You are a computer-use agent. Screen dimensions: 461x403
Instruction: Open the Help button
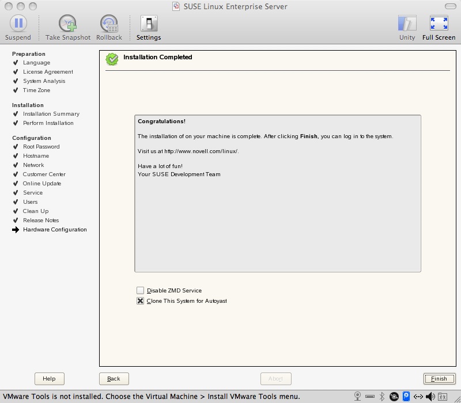tap(50, 379)
